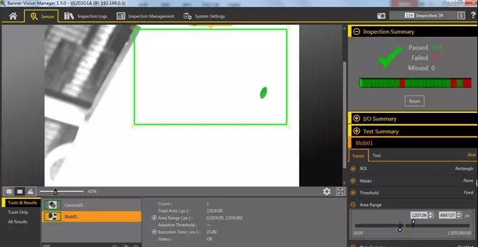The width and height of the screenshot is (478, 247).
Task: Select the Tools Only view
Action: tap(18, 212)
